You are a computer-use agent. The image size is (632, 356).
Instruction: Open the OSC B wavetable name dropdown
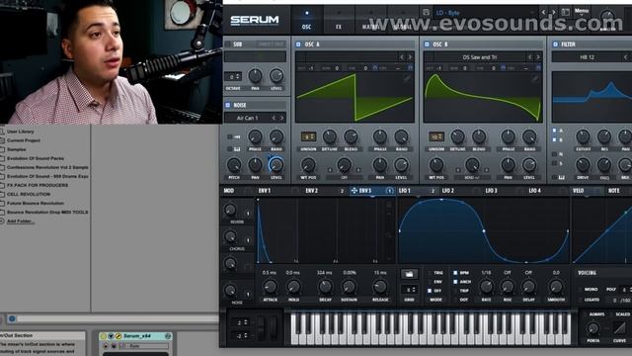click(479, 57)
